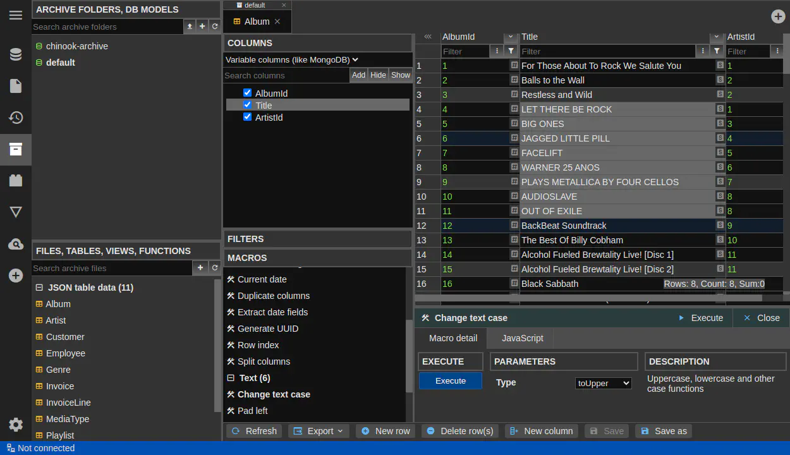Click the funnel icon of the Title filter

(x=717, y=51)
